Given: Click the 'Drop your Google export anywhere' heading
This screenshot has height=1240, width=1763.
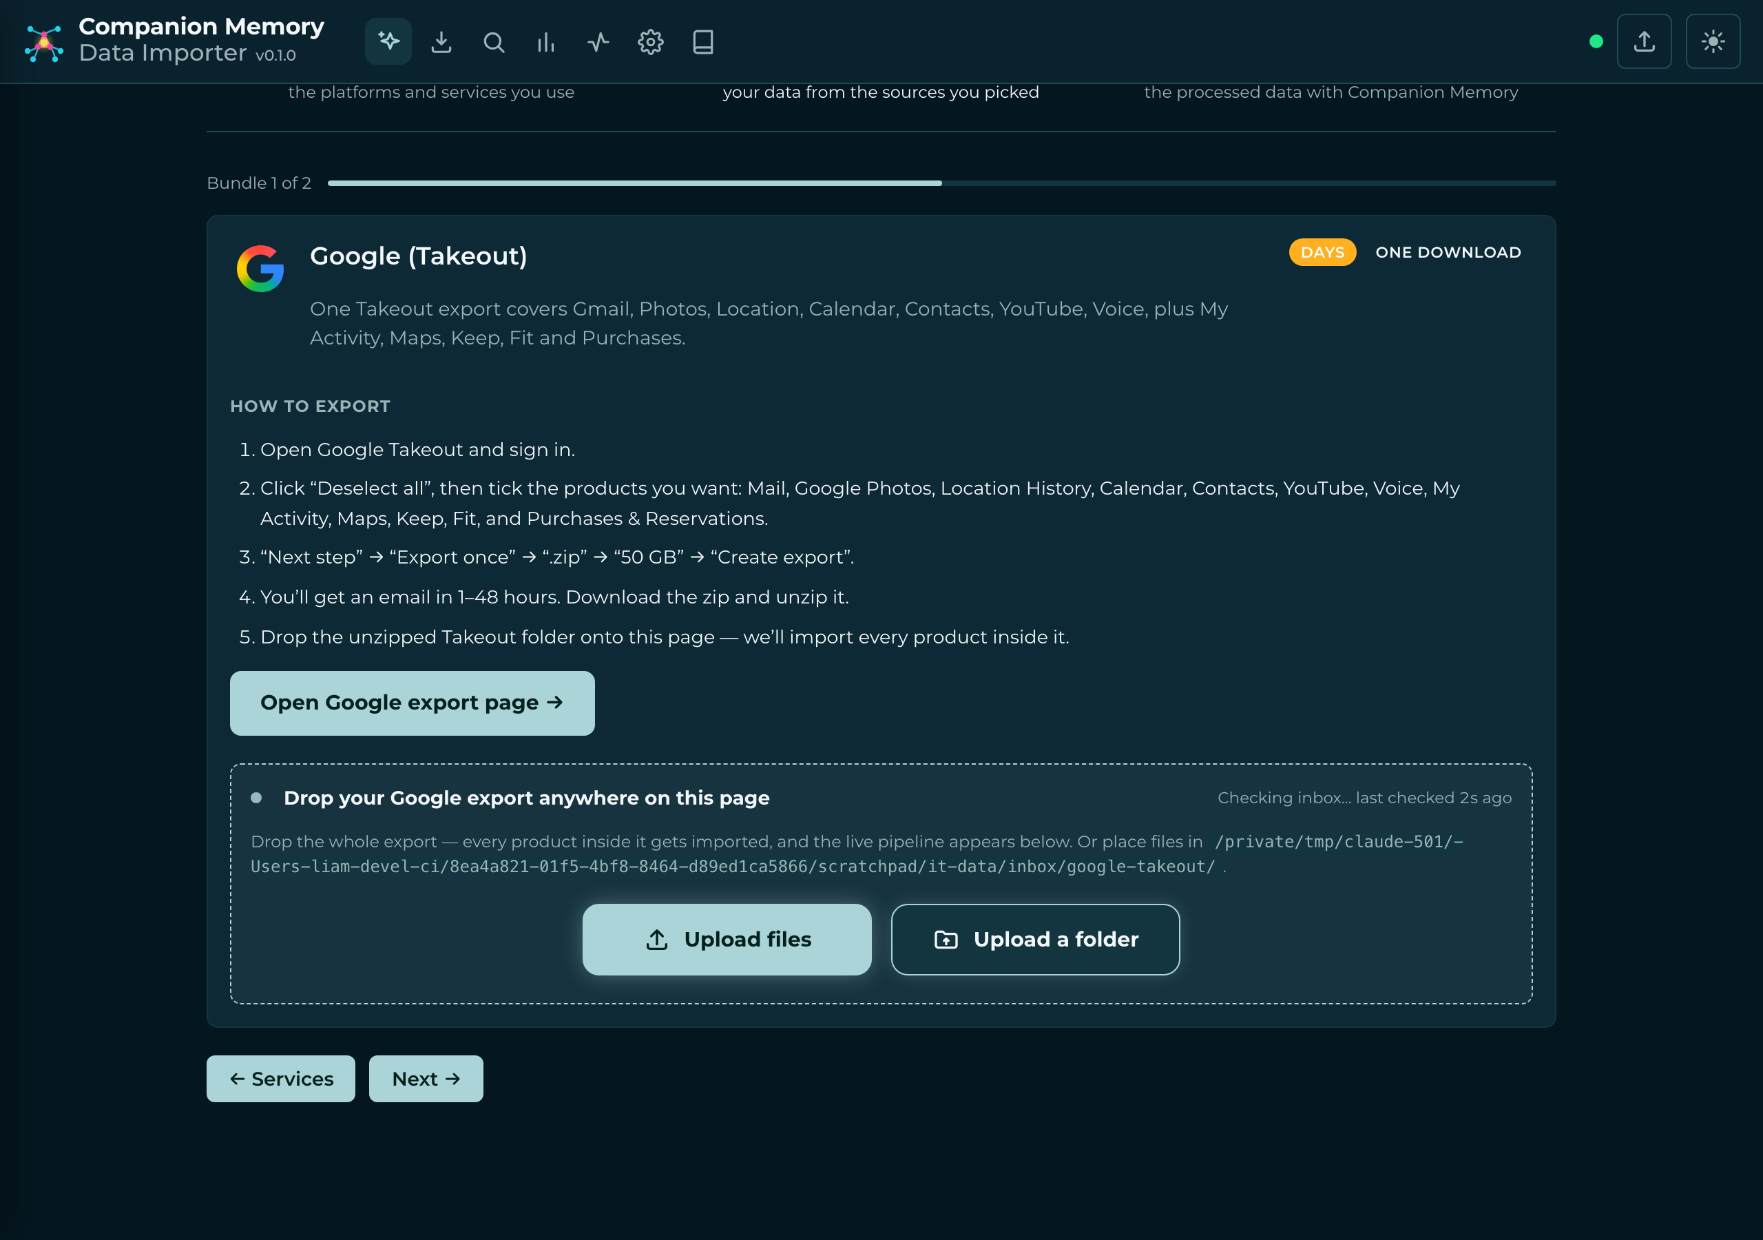Looking at the screenshot, I should pyautogui.click(x=527, y=798).
